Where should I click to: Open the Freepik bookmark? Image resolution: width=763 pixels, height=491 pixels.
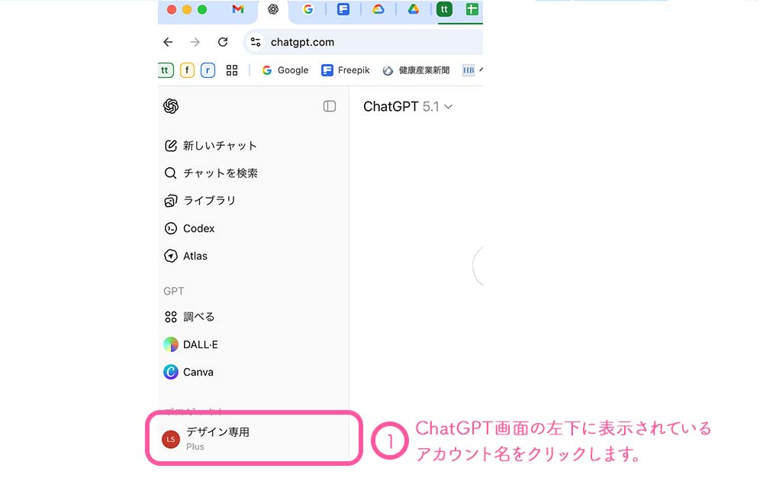coord(346,70)
